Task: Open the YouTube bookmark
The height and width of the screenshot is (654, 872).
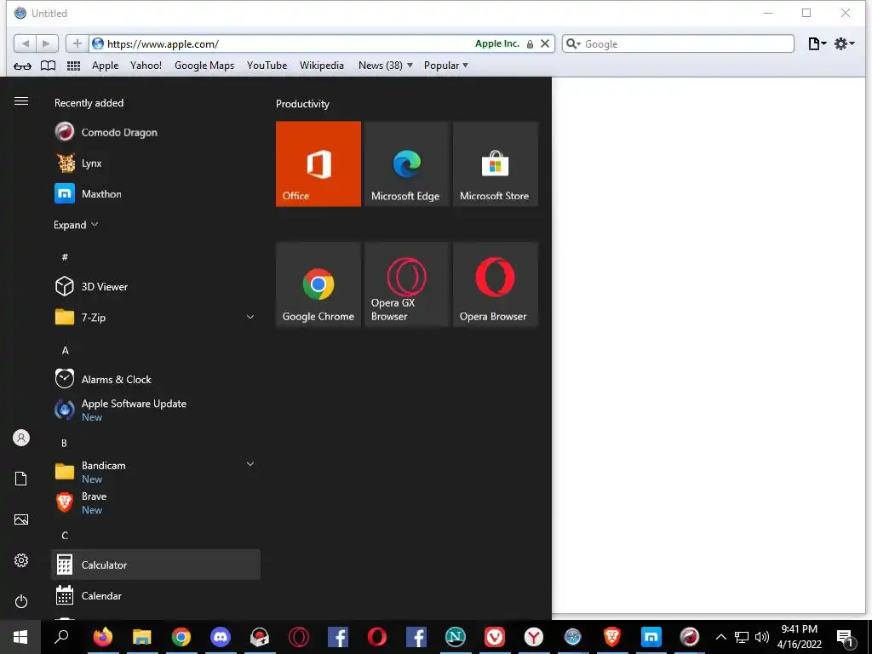Action: coord(267,66)
